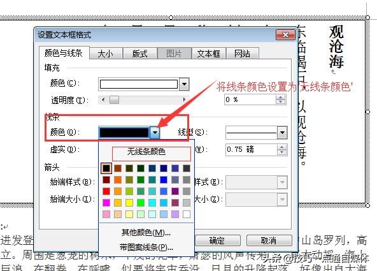This screenshot has height=271, width=377.
Task: Click the black line color preview
Action: pos(124,133)
